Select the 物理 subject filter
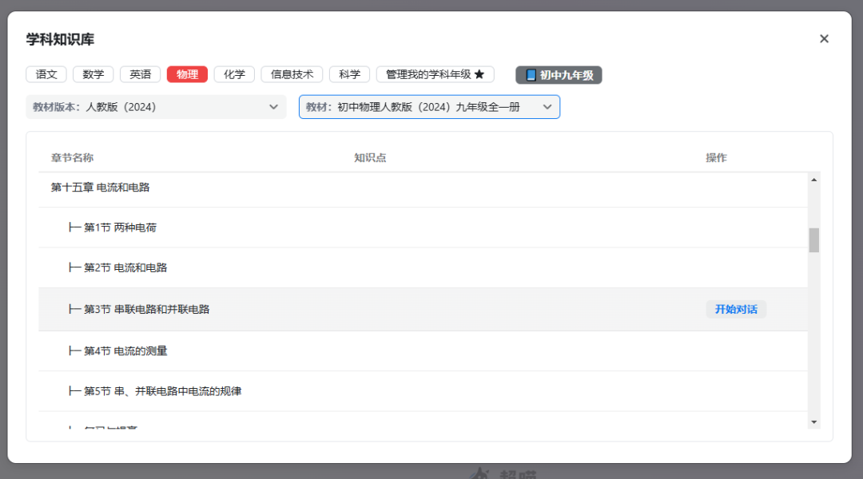863x479 pixels. 187,74
